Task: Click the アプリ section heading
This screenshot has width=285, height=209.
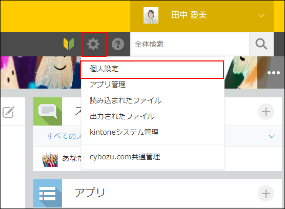Action: coord(90,193)
